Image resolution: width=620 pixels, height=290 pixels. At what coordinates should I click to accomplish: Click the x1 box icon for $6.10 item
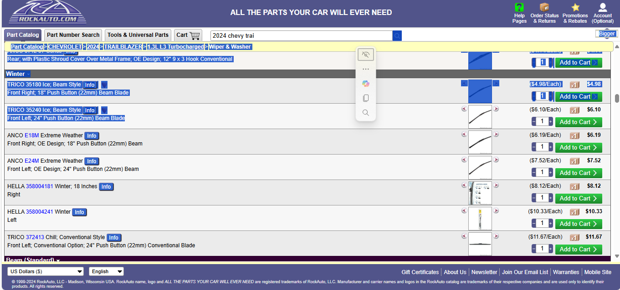(574, 110)
